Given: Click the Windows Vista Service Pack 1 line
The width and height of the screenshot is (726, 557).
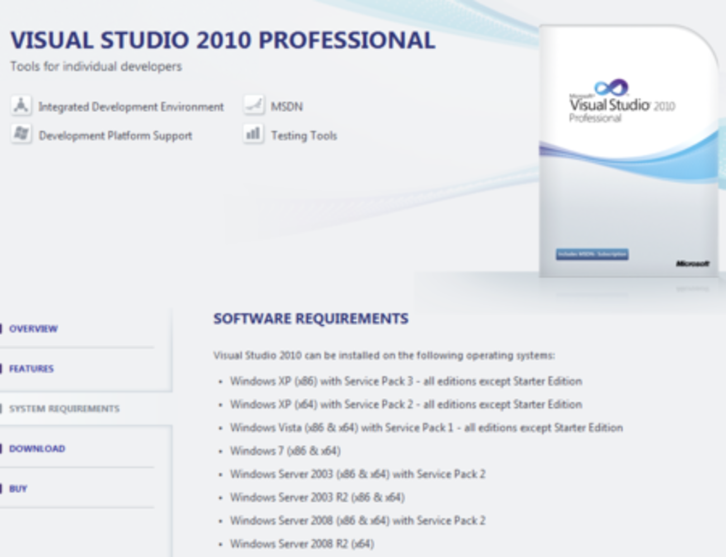Looking at the screenshot, I should [x=427, y=427].
